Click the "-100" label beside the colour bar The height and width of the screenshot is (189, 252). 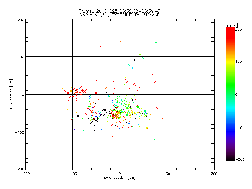pyautogui.click(x=240, y=128)
